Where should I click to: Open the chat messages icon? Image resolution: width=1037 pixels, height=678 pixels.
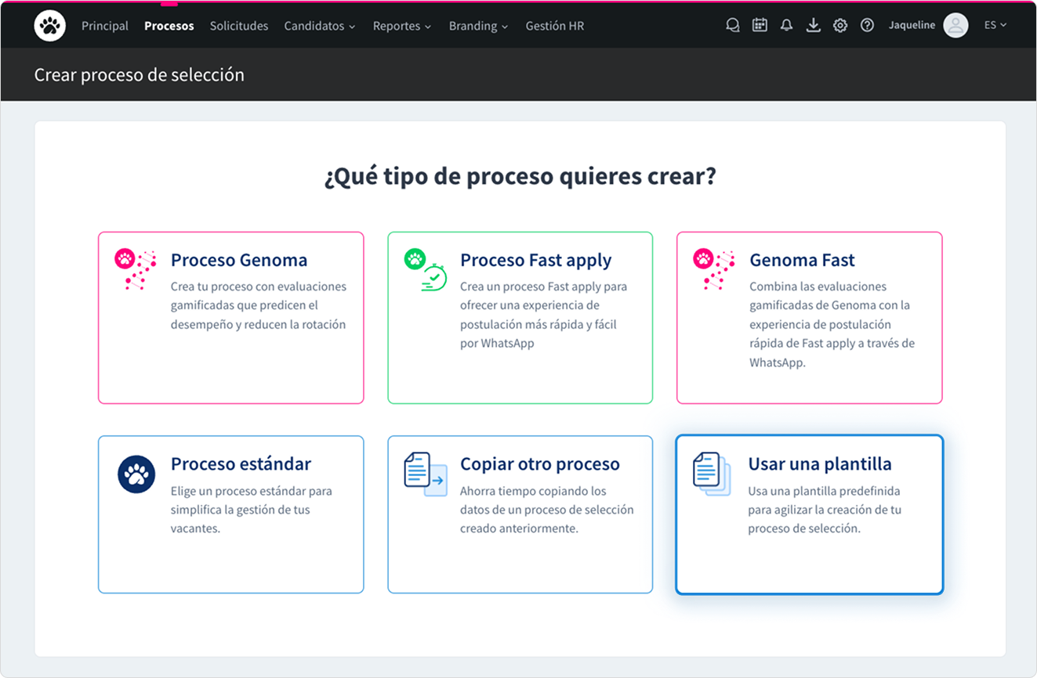pos(733,26)
